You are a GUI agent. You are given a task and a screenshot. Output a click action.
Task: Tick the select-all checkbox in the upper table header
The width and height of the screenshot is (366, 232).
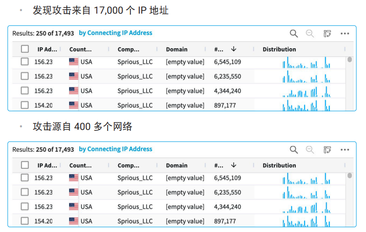click(25, 49)
